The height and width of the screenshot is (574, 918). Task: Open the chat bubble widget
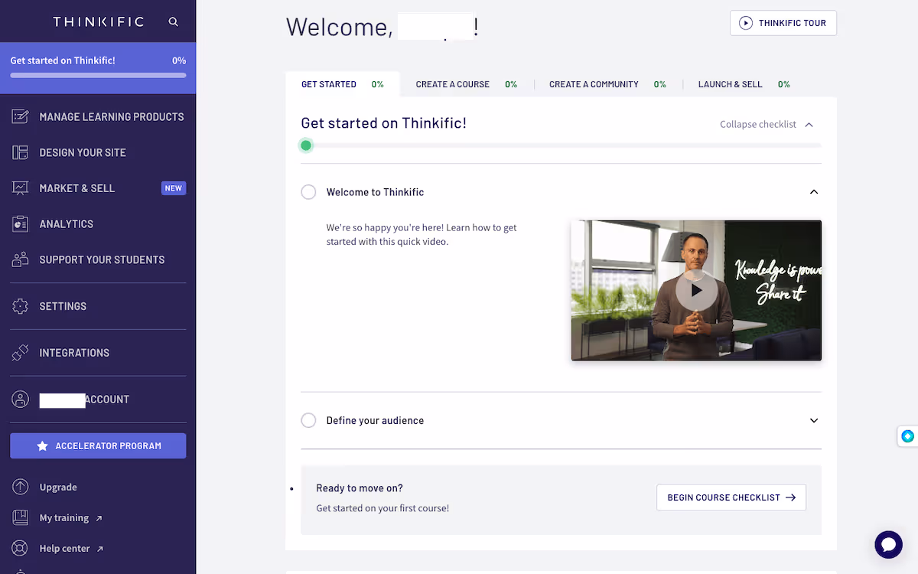coord(889,545)
